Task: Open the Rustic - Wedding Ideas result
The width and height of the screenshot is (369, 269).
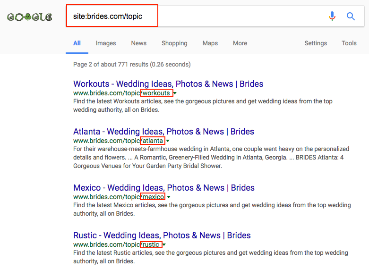Action: coord(162,235)
